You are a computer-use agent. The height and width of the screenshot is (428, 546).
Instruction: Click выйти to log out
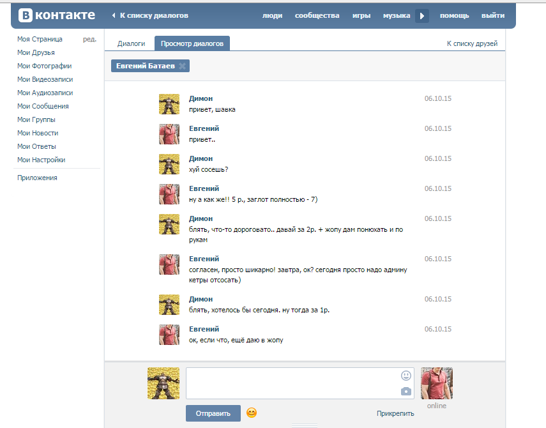[492, 15]
